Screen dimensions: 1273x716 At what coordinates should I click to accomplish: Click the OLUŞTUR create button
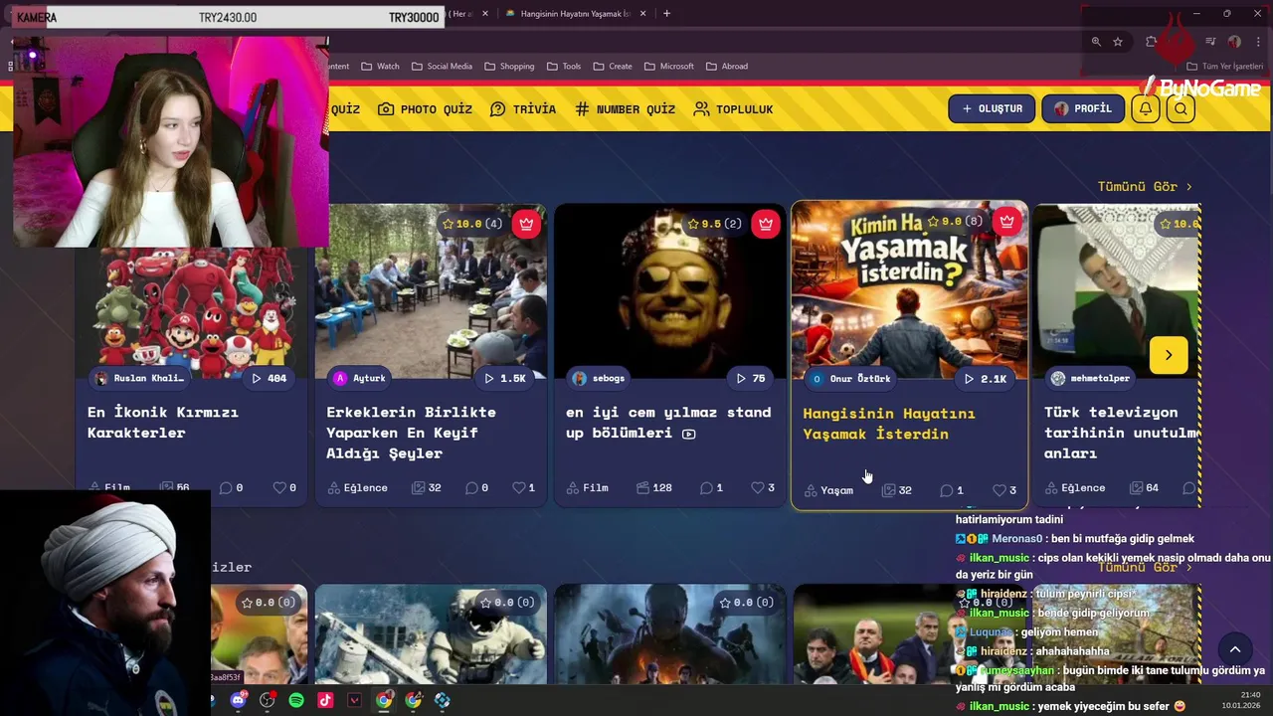click(992, 109)
